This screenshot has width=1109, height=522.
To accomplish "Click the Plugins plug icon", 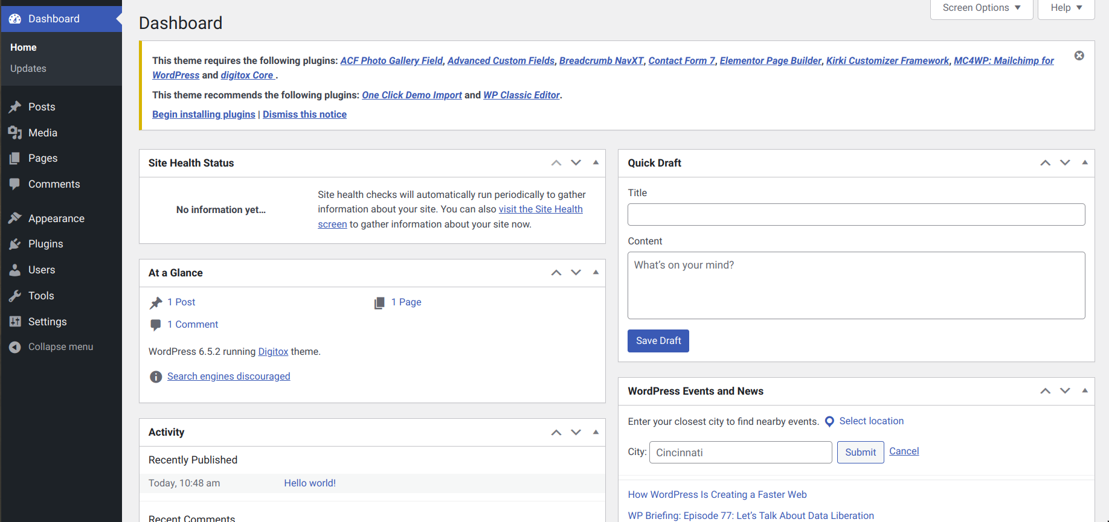I will 15,244.
